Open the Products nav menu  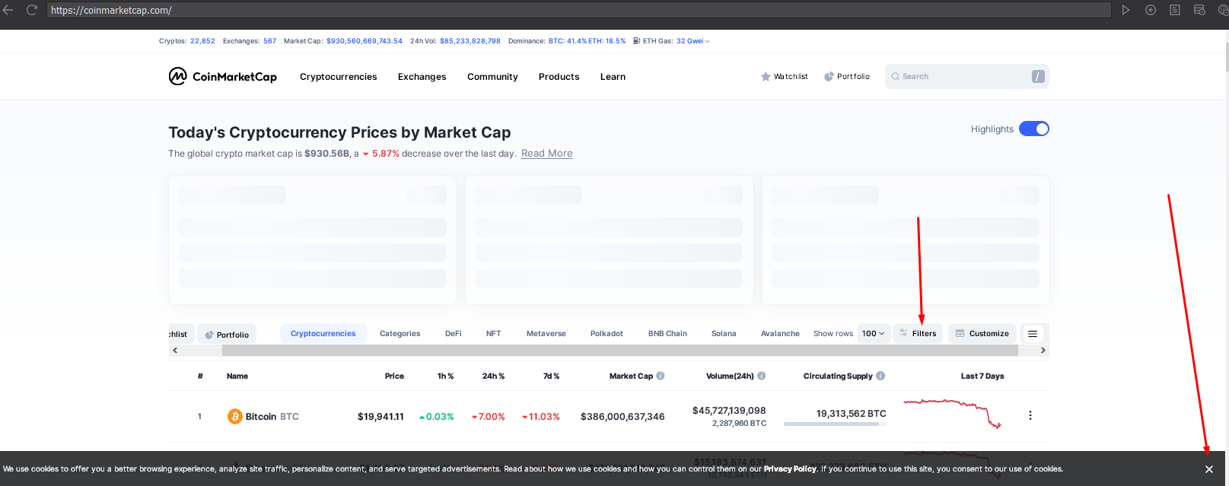[x=559, y=77]
